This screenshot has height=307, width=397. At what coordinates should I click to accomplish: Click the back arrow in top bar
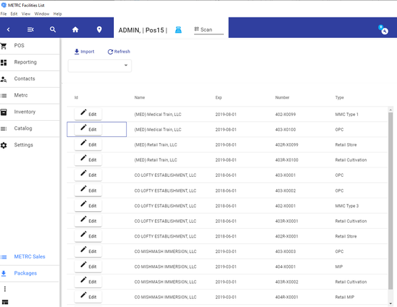(x=8, y=30)
